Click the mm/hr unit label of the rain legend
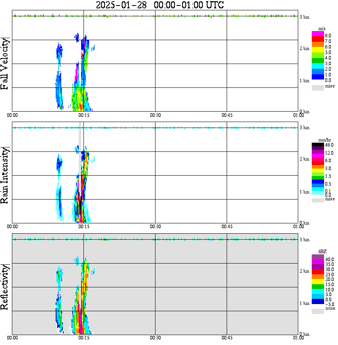The image size is (338, 345). coord(324,140)
